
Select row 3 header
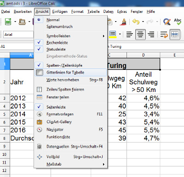point(5,98)
